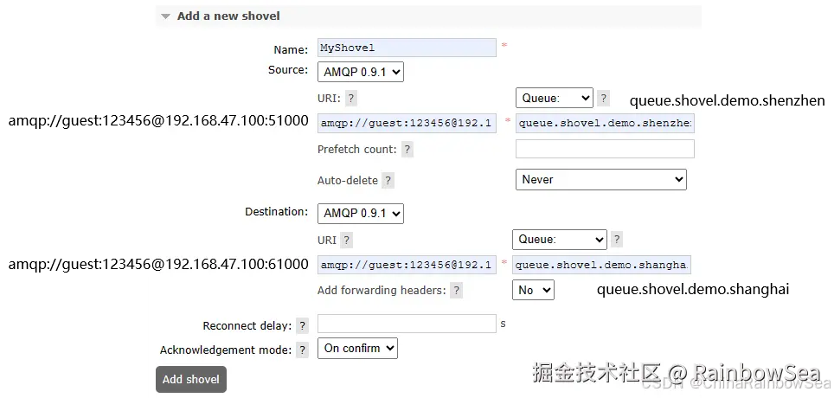Viewport: 834px width, 398px height.
Task: Click the Auto-delete label text
Action: 348,180
